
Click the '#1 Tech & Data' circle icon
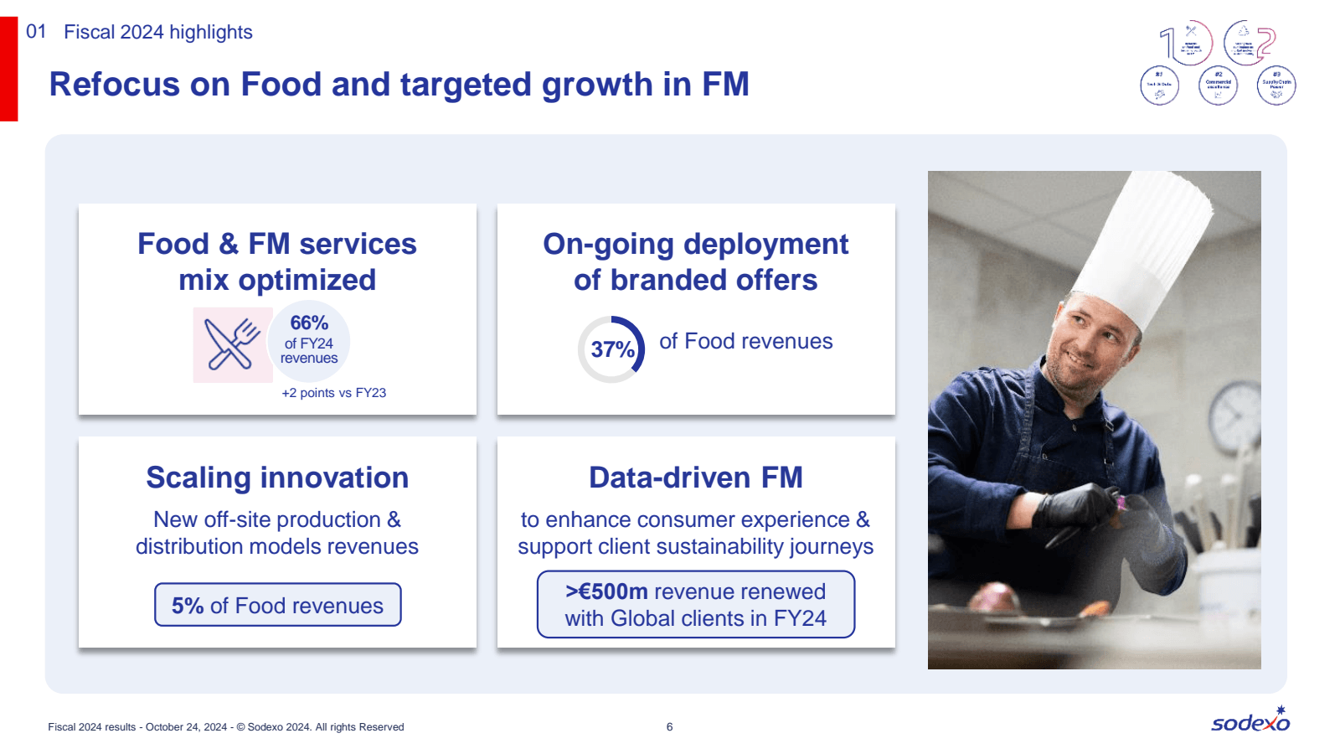tap(1159, 85)
